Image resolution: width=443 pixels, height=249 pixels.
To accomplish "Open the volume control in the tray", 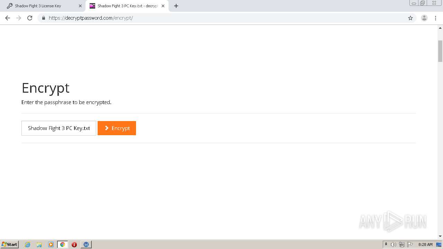I will (394, 245).
